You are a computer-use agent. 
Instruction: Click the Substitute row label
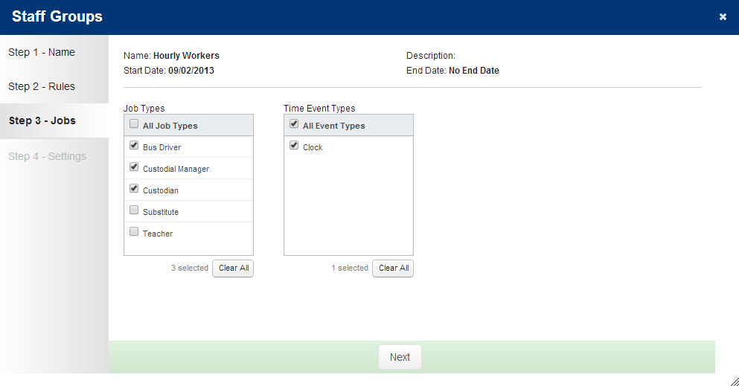[x=161, y=212]
